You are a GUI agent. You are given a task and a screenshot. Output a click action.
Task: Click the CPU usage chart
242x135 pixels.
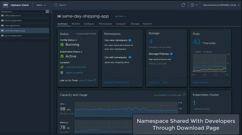[x=126, y=109]
